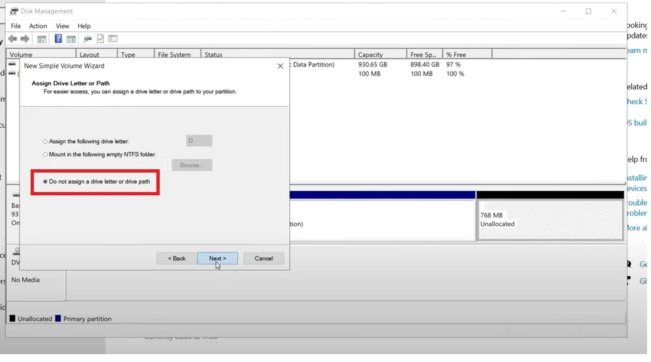Click the Show/Hide Action Pane toolbar icon
Screen dimensions: 651x362
point(71,39)
